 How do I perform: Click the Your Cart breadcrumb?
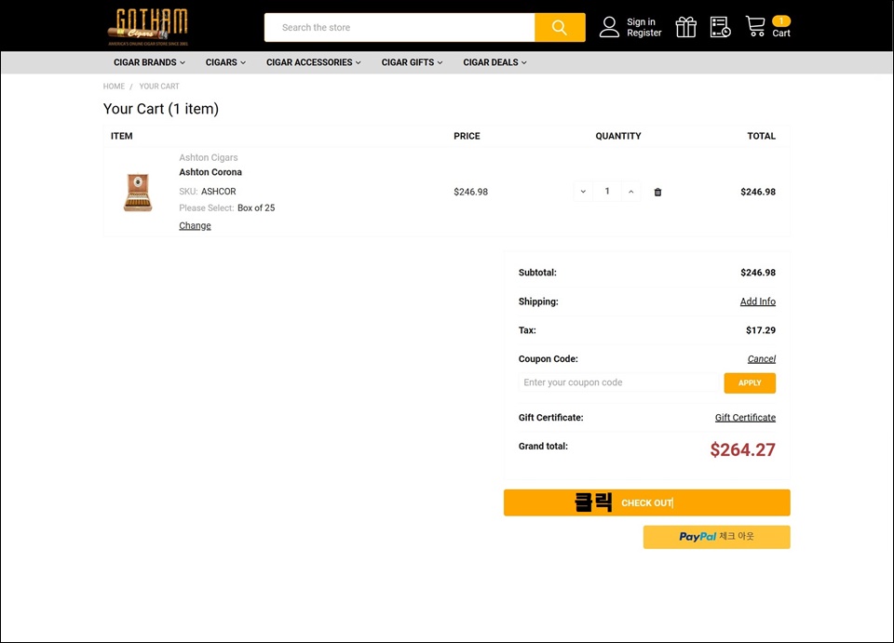(x=159, y=86)
